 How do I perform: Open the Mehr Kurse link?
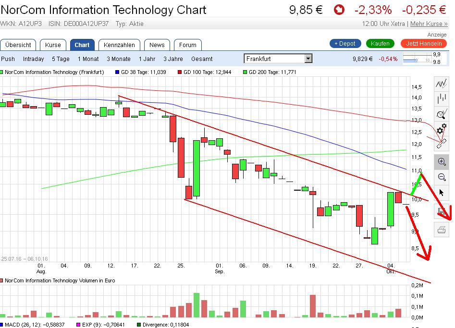click(429, 24)
